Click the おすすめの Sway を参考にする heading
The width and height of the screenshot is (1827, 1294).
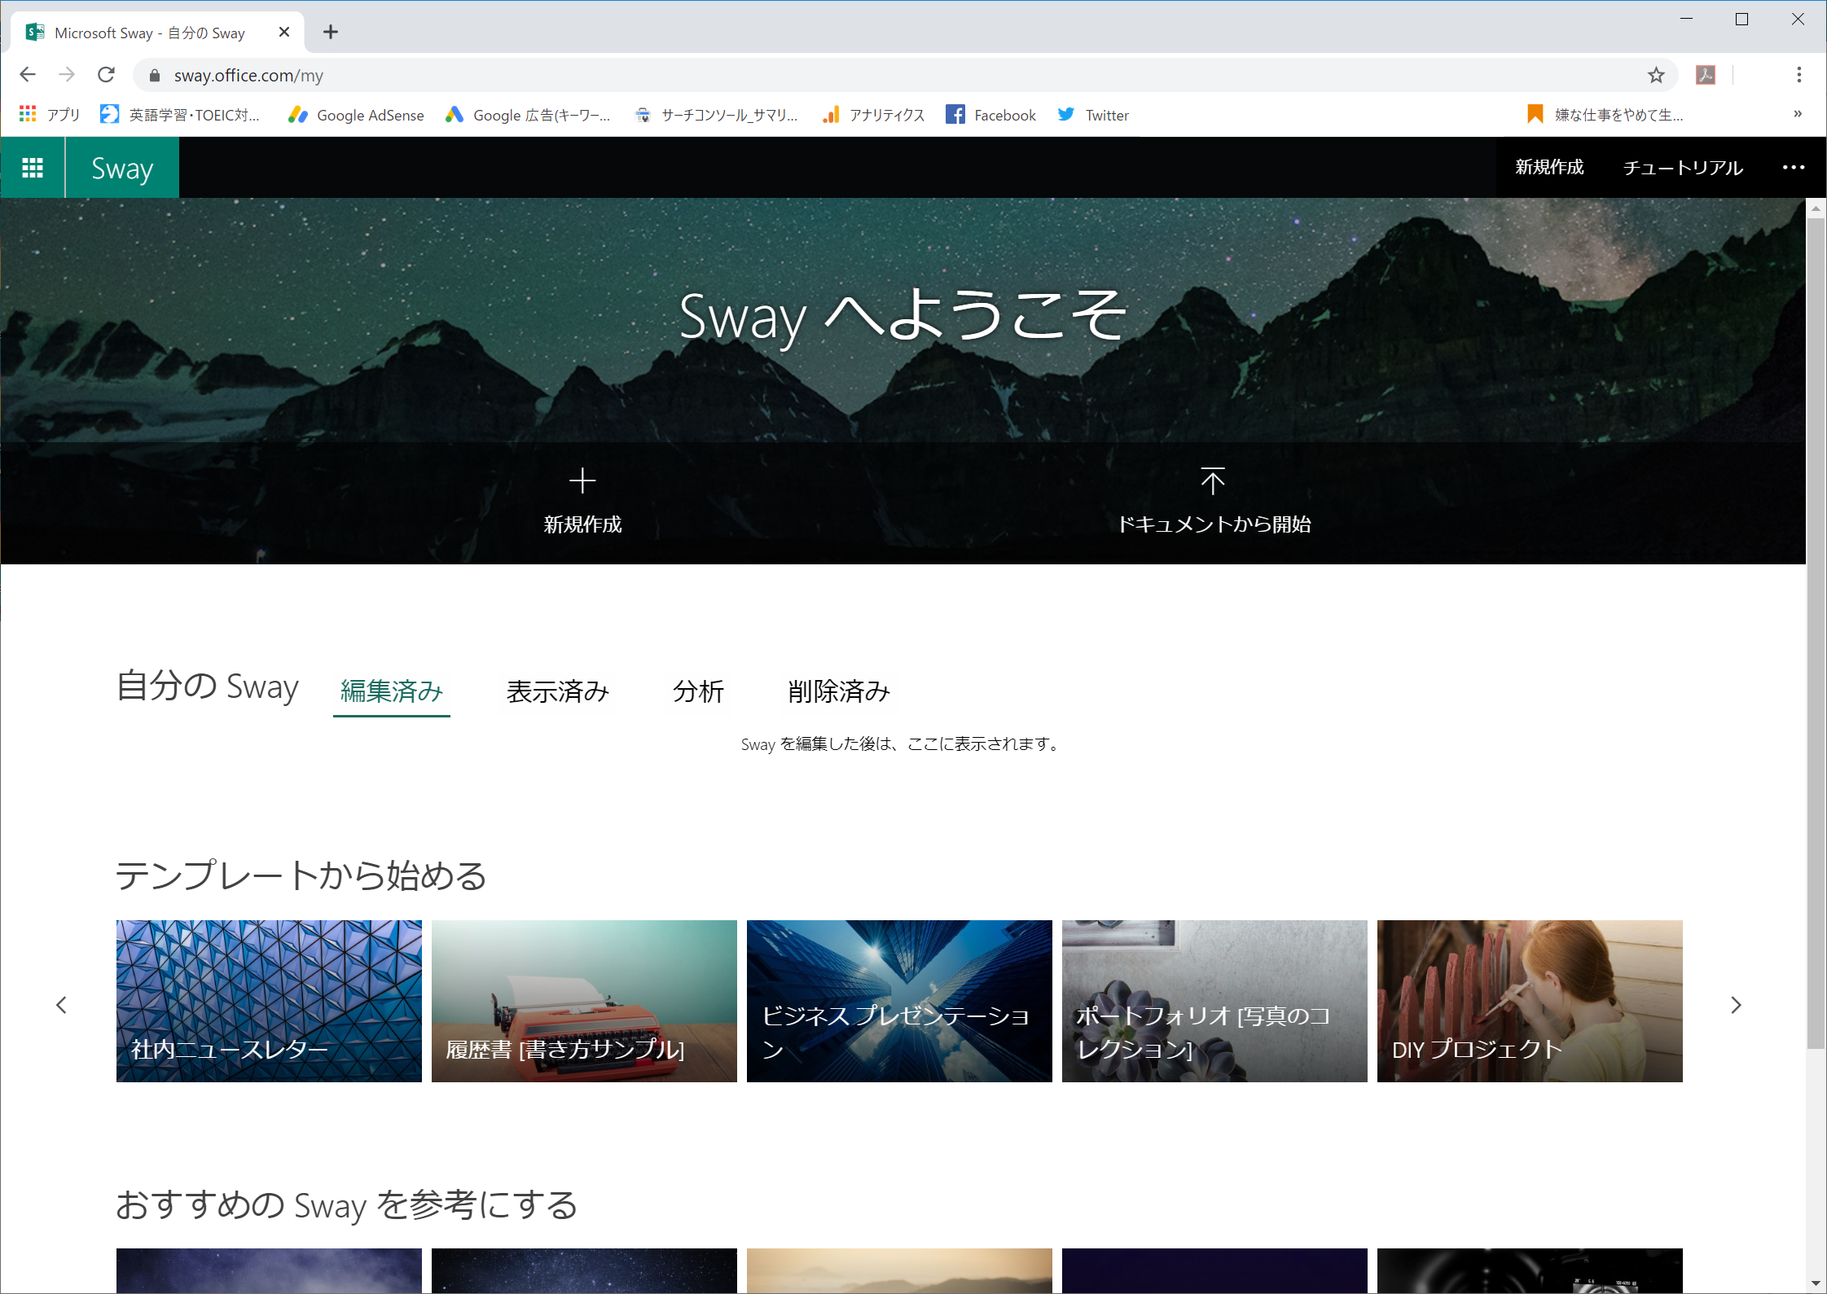pos(346,1204)
